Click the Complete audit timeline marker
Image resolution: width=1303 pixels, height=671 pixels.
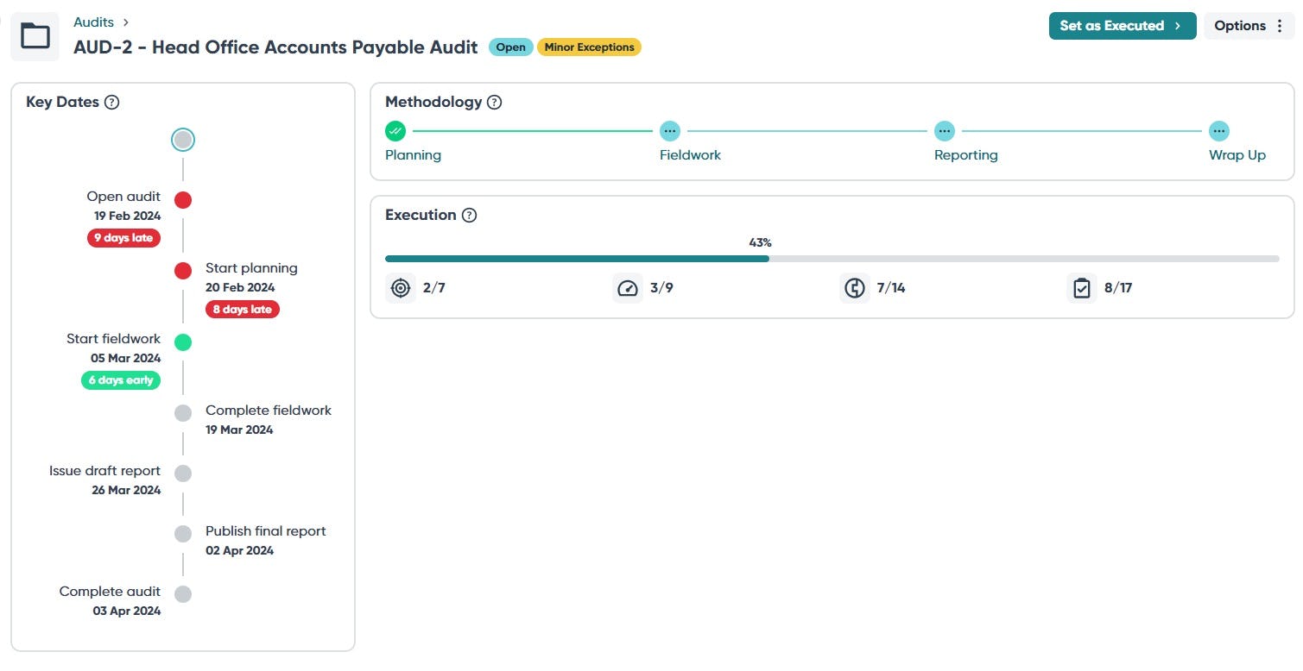[x=183, y=594]
